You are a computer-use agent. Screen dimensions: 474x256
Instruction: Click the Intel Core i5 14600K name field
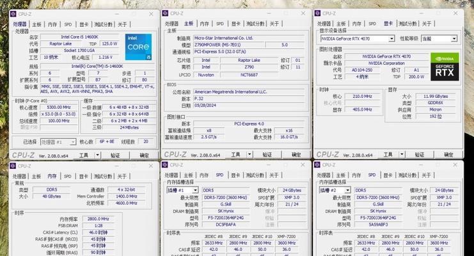80,37
